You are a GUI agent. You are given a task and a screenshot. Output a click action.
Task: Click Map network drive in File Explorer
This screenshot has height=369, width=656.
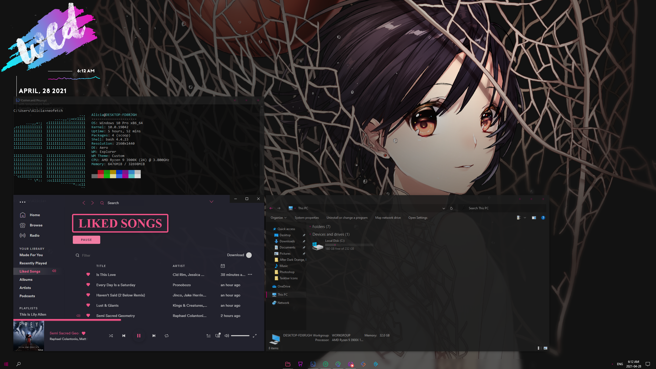pyautogui.click(x=388, y=217)
